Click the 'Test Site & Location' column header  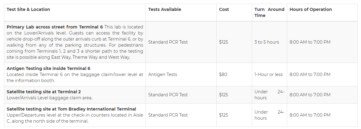point(28,9)
